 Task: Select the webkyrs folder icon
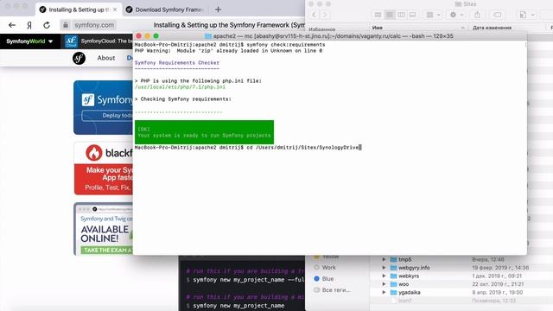point(394,276)
